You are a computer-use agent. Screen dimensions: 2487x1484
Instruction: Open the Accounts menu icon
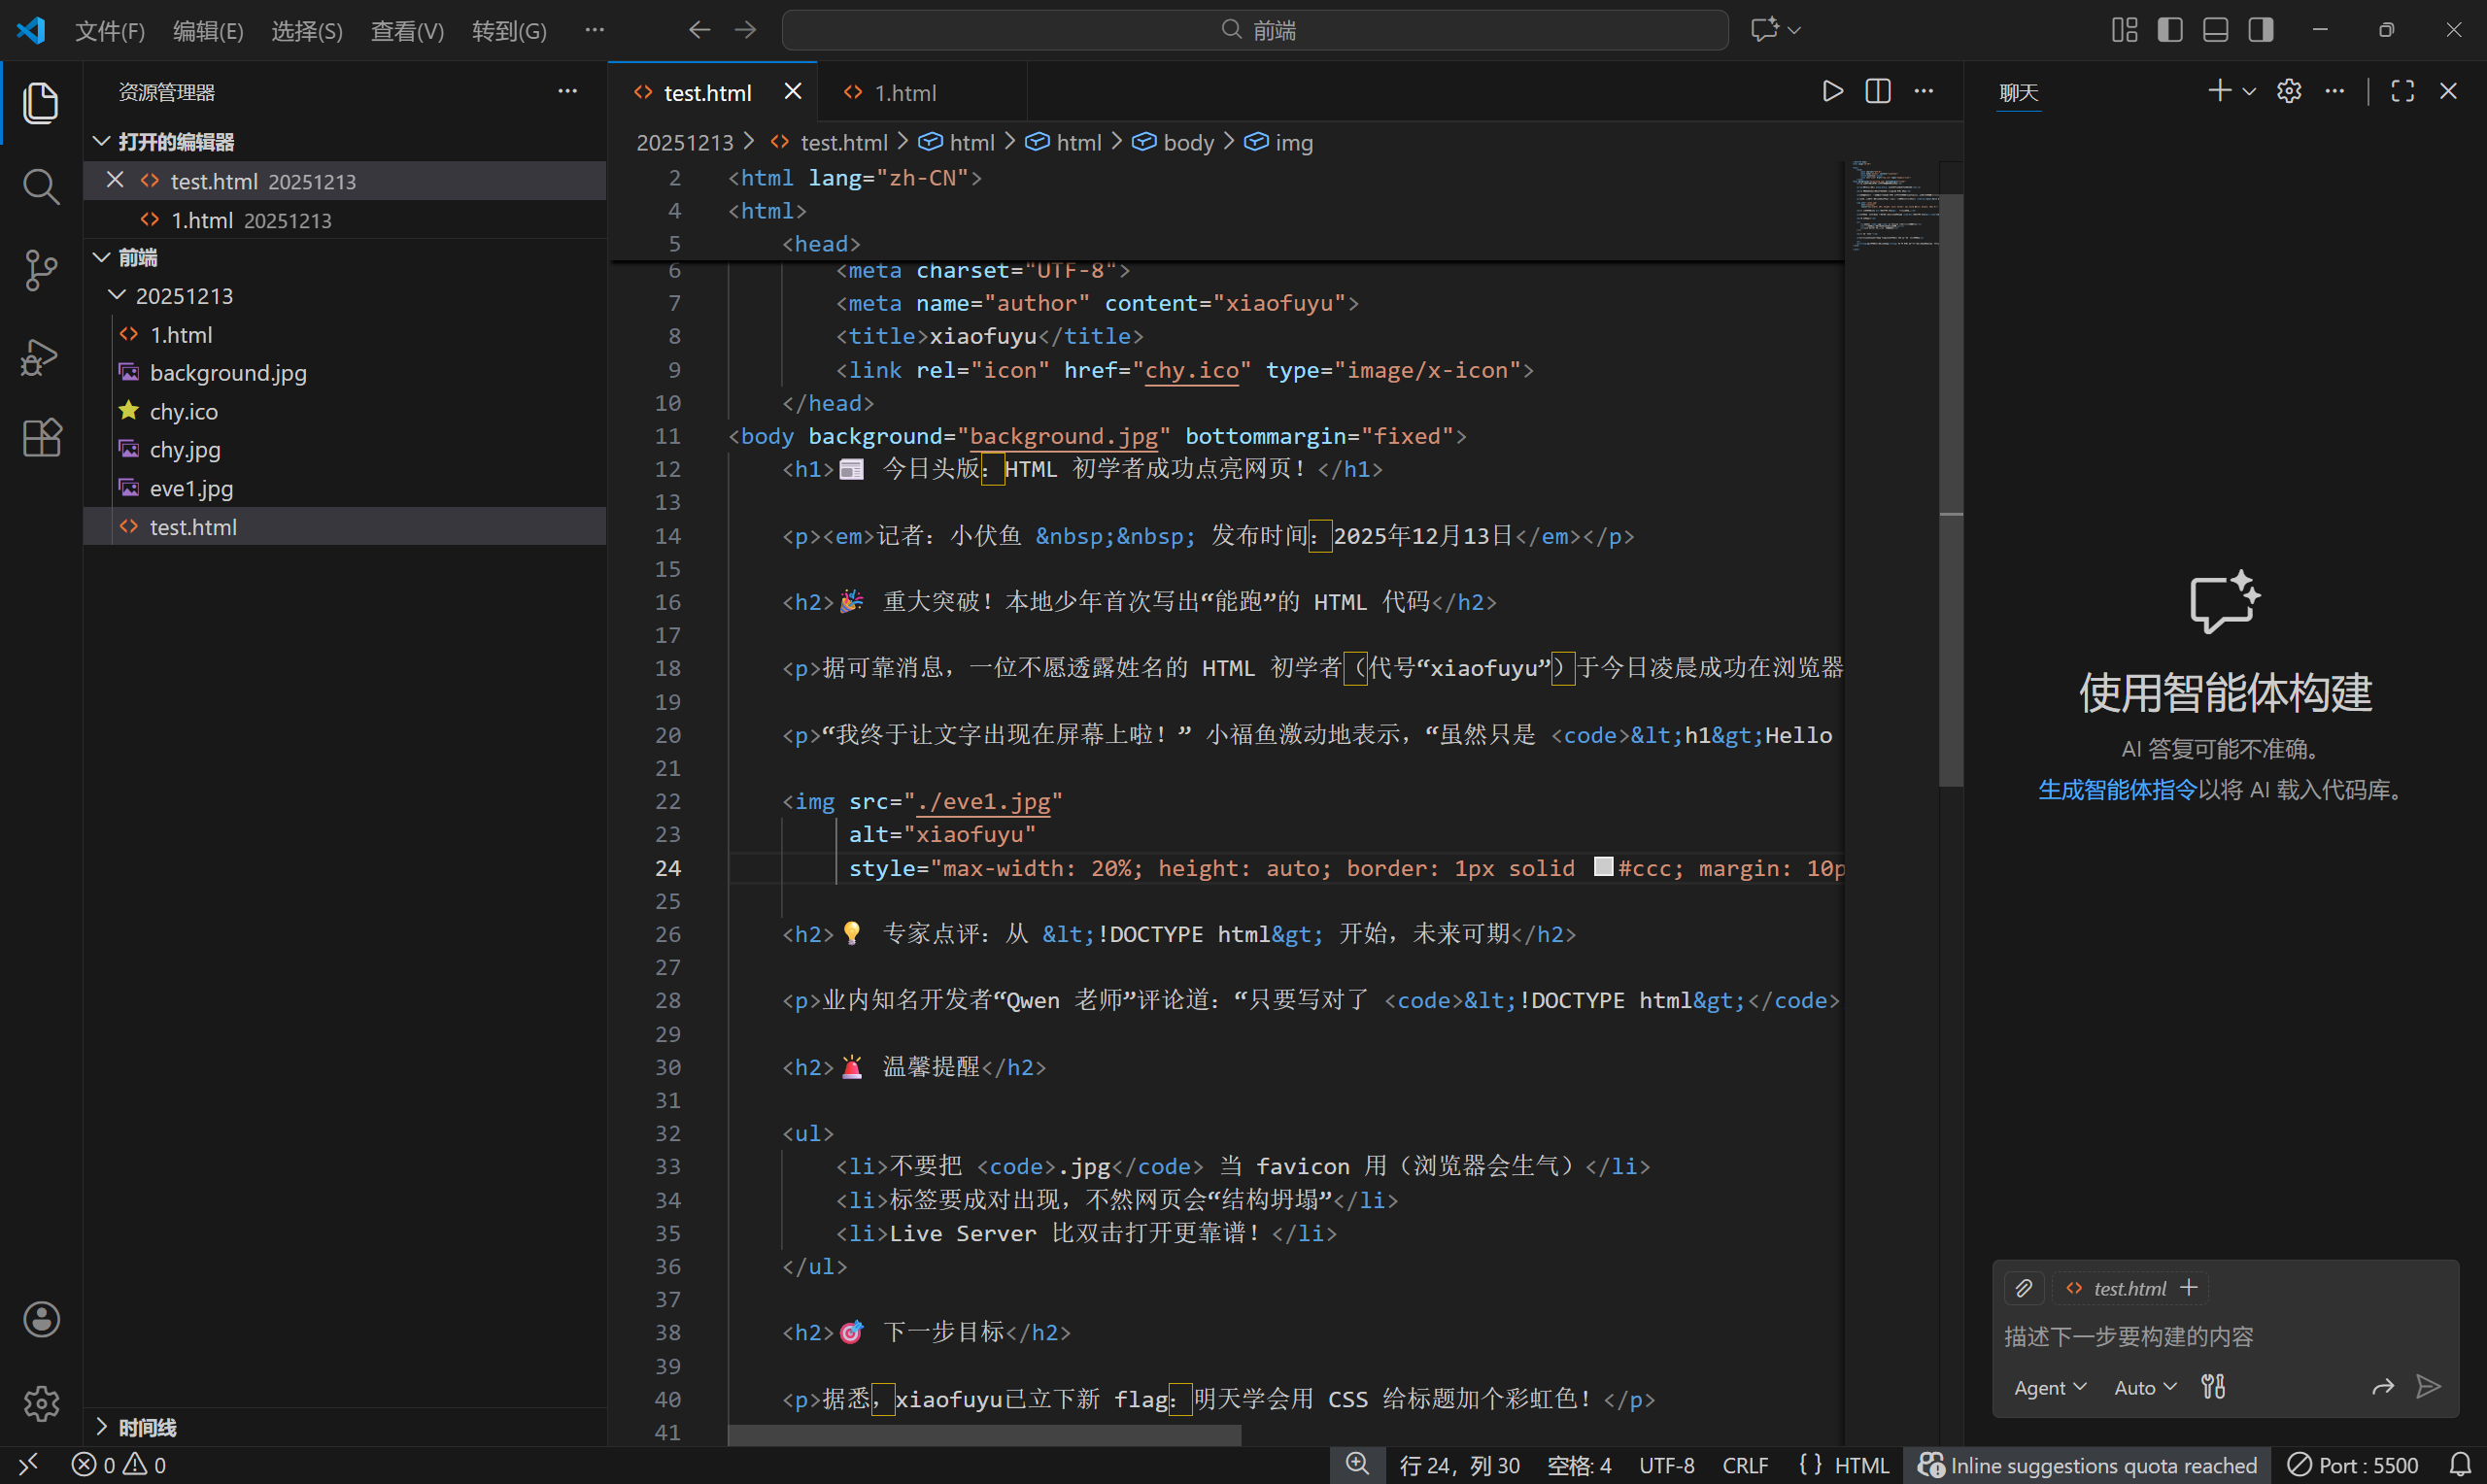click(x=40, y=1320)
